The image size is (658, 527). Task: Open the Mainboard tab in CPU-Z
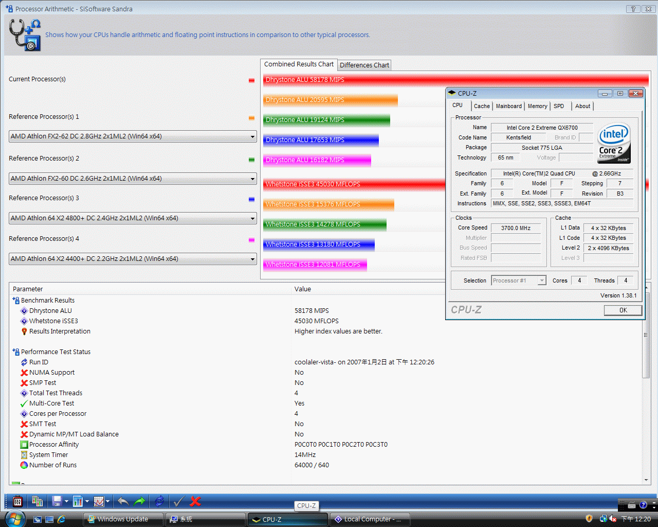coord(509,106)
